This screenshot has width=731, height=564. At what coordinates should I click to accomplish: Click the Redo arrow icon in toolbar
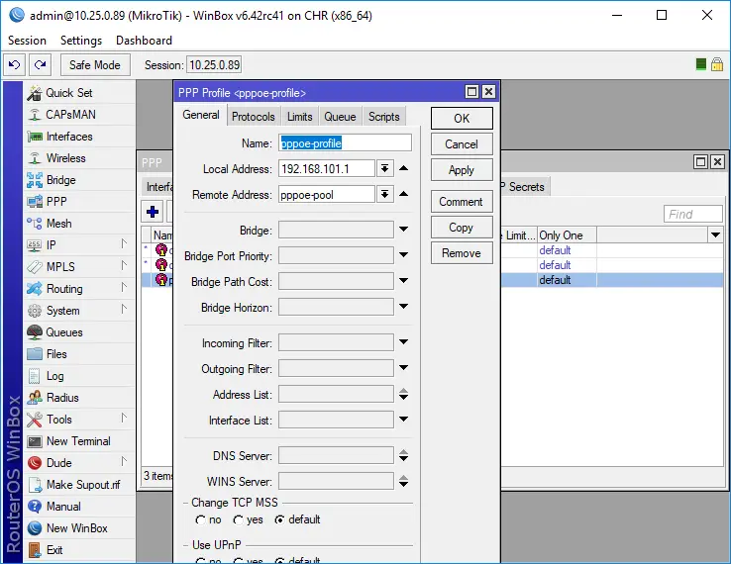[40, 64]
